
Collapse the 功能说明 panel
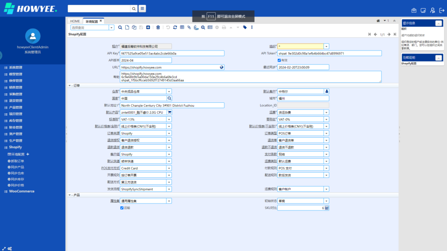pos(438,58)
